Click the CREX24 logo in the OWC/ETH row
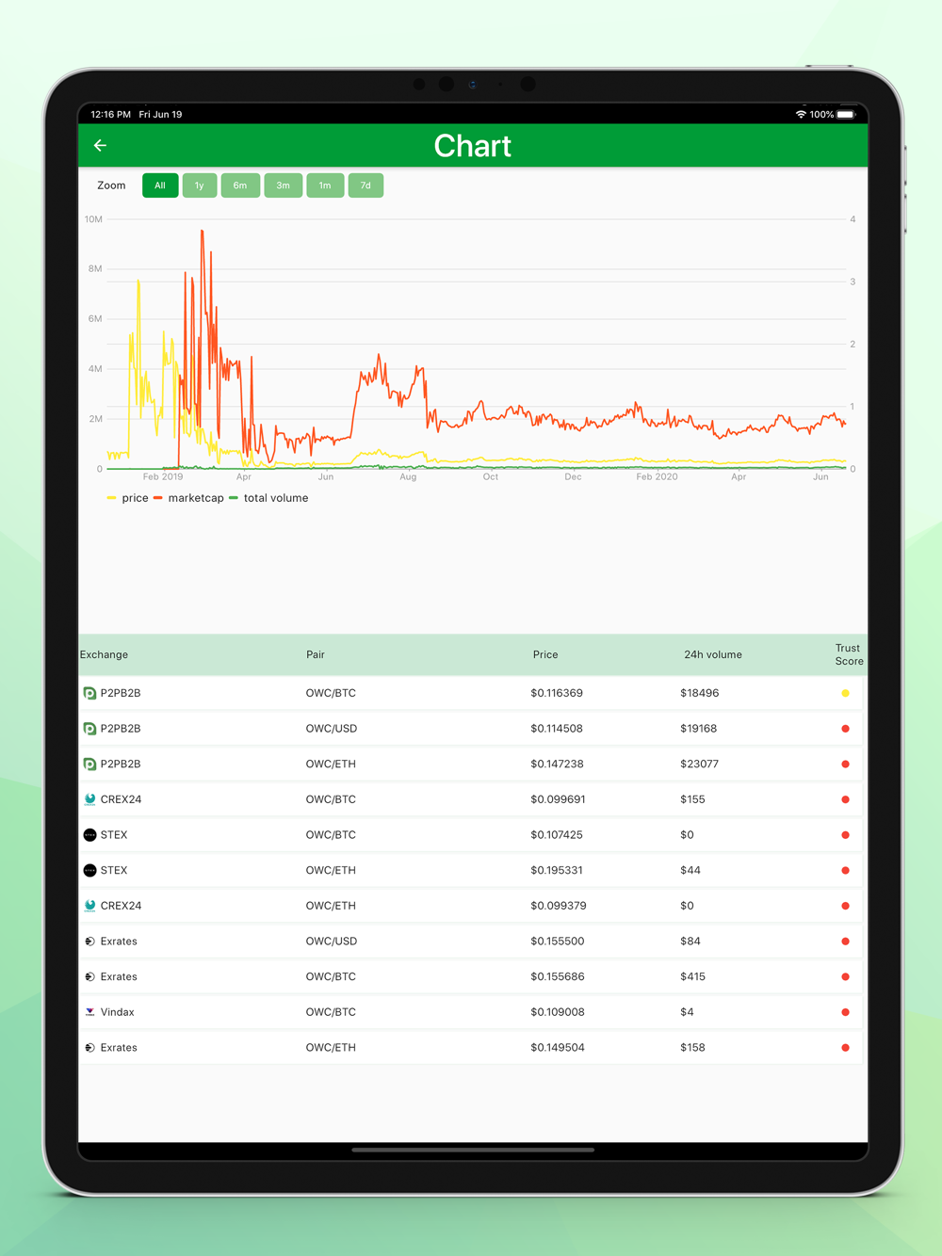 89,906
